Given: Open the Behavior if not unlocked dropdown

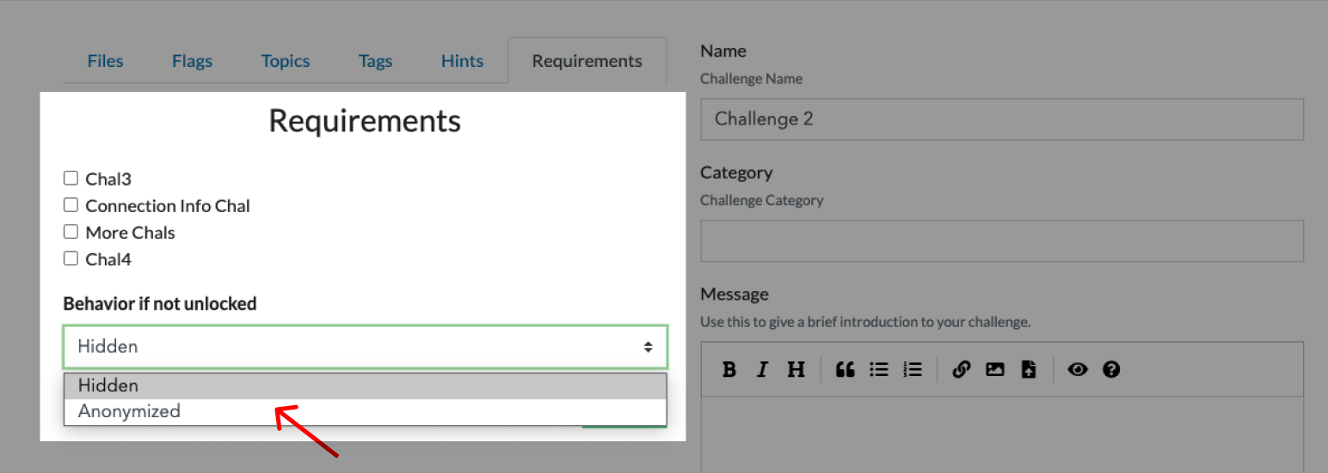Looking at the screenshot, I should [365, 347].
